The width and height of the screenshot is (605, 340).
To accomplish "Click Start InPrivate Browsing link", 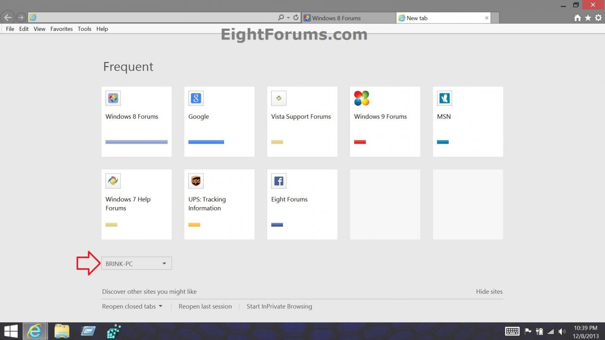I will click(x=279, y=306).
